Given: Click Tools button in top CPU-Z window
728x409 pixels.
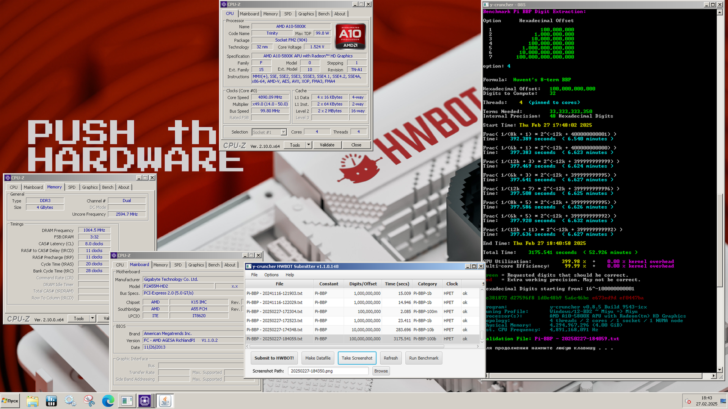Looking at the screenshot, I should coord(295,145).
